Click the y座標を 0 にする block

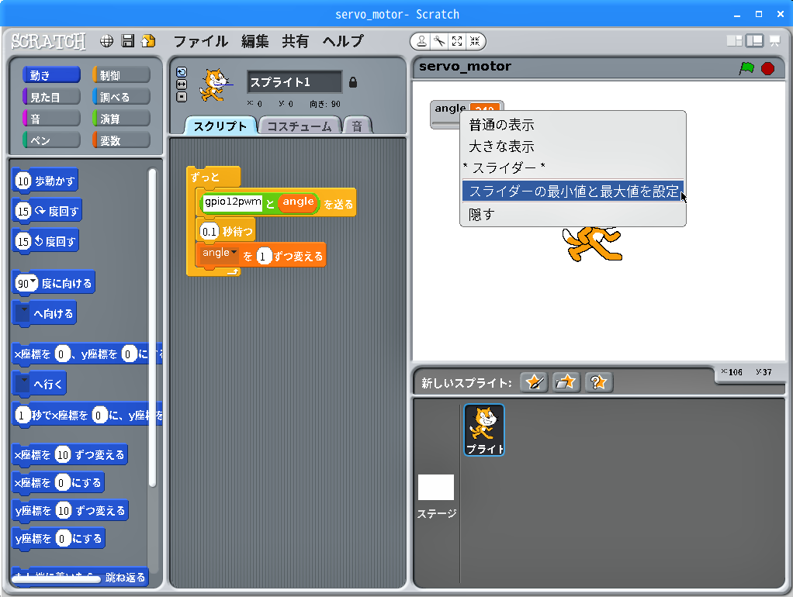click(x=59, y=539)
